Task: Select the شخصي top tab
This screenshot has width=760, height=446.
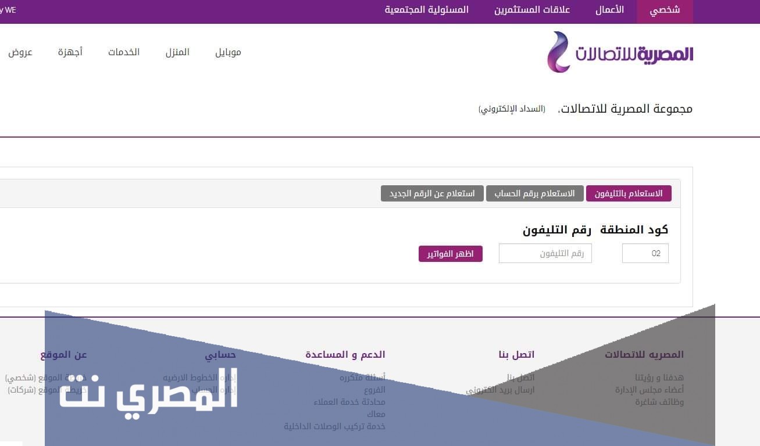Action: [x=665, y=10]
